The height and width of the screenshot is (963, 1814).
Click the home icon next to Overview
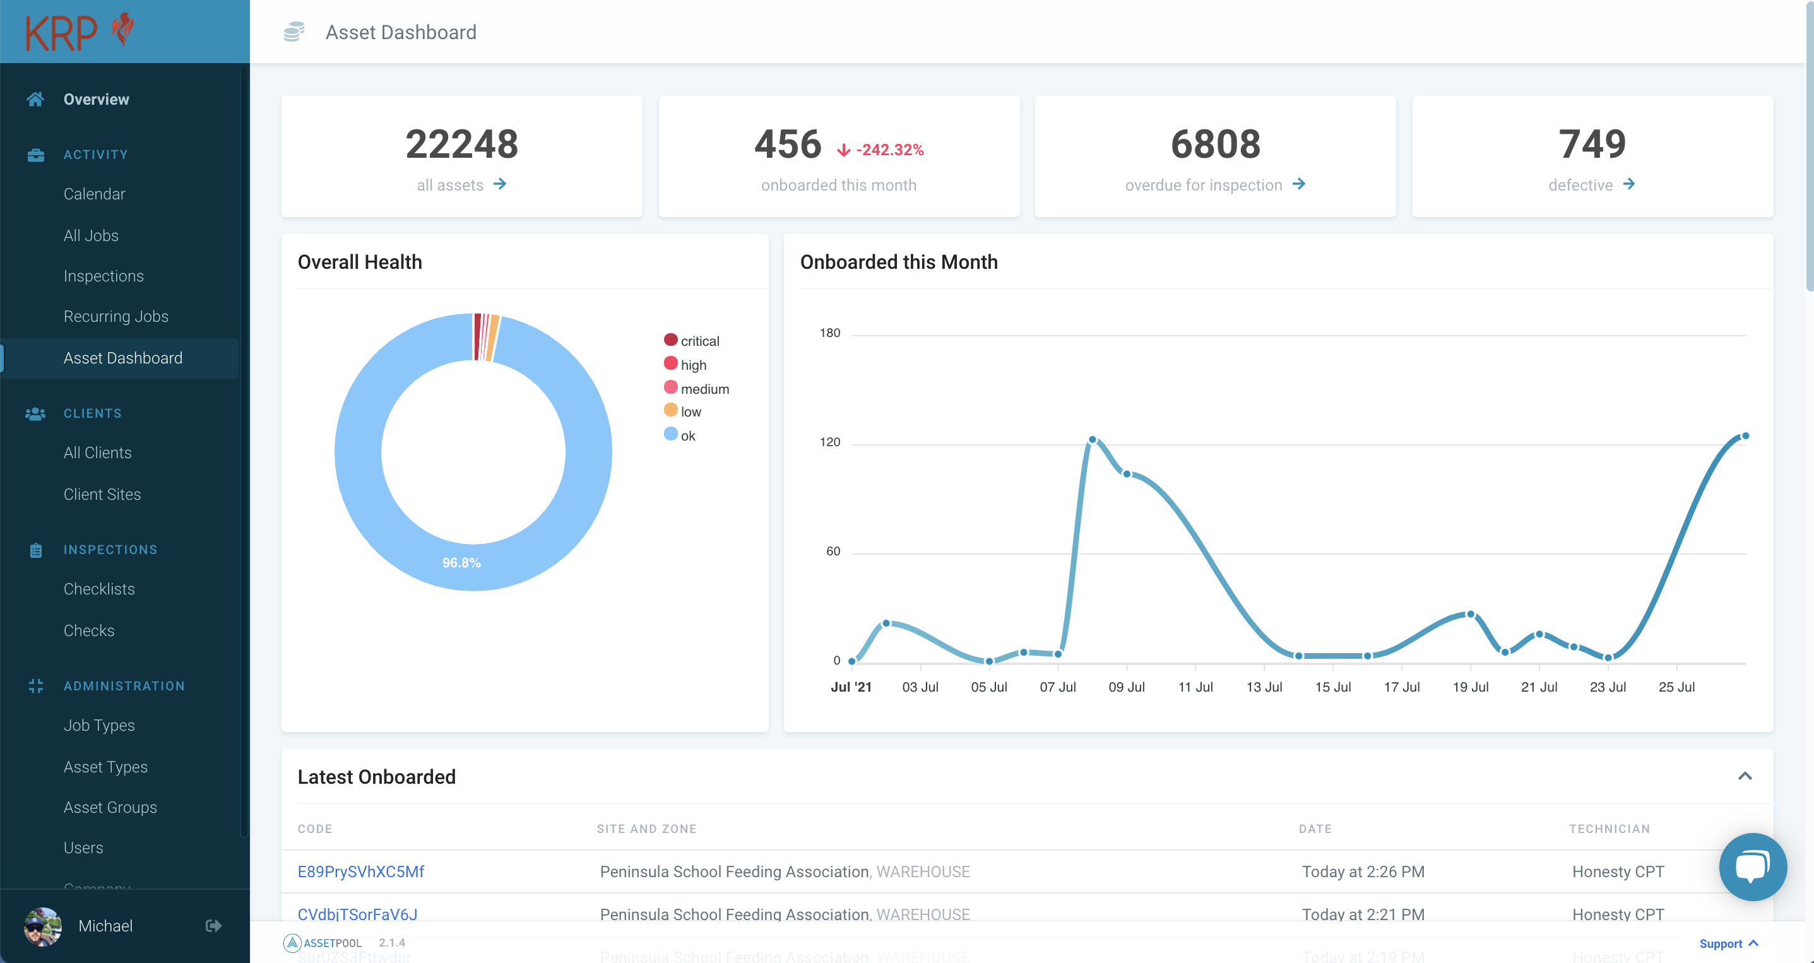point(35,99)
